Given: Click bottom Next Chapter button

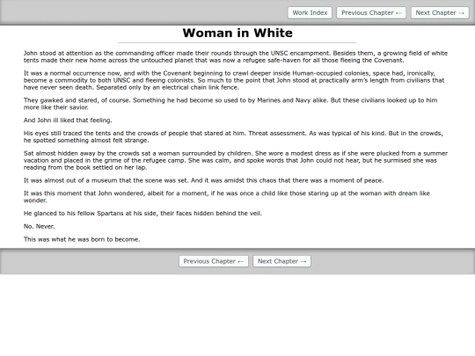Looking at the screenshot, I should coord(282,261).
